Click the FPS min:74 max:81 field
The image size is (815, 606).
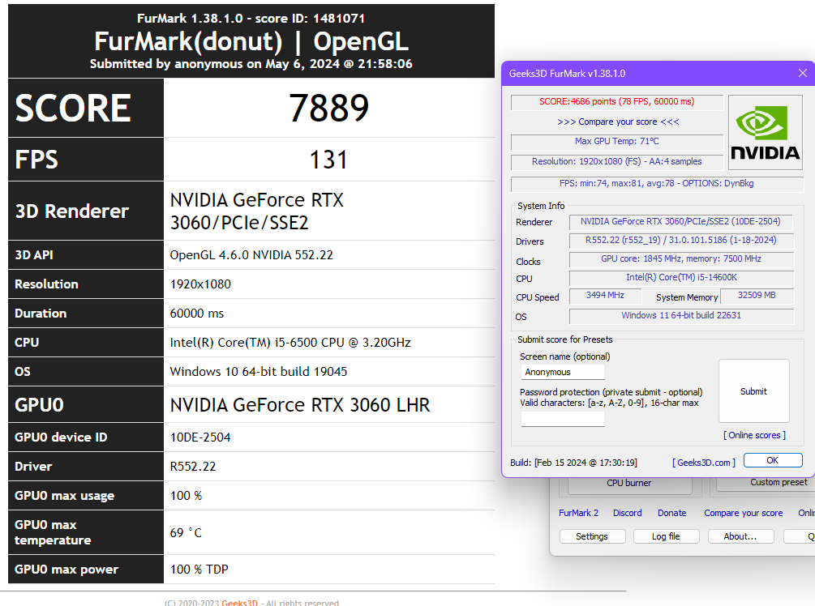(657, 183)
